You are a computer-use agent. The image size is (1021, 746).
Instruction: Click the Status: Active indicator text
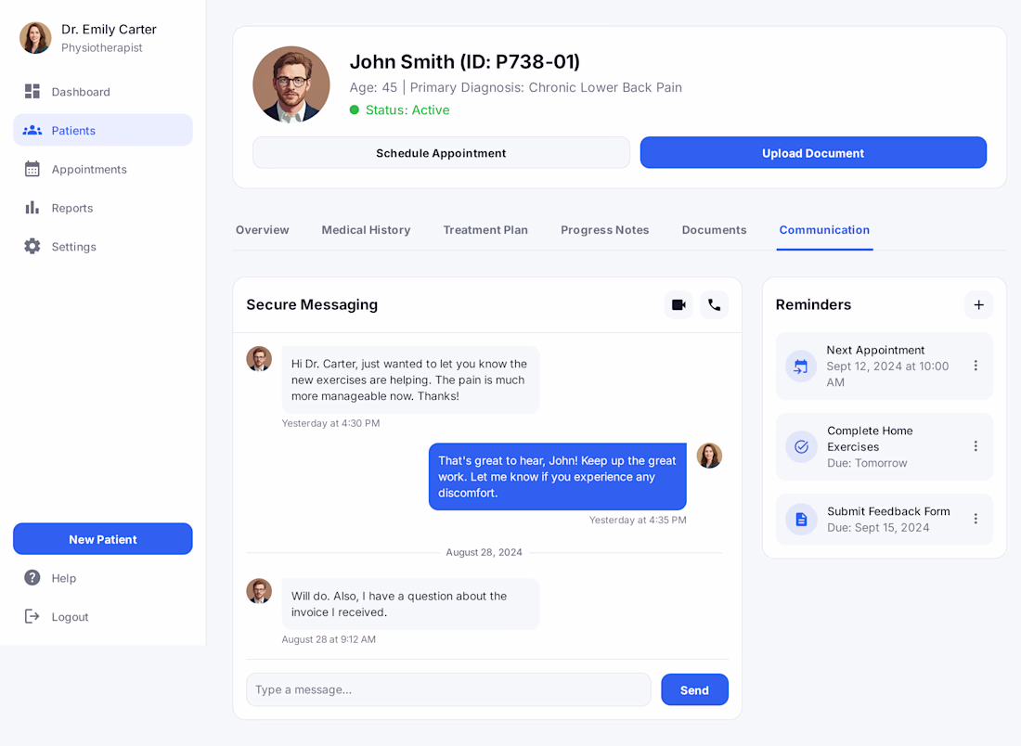coord(407,110)
